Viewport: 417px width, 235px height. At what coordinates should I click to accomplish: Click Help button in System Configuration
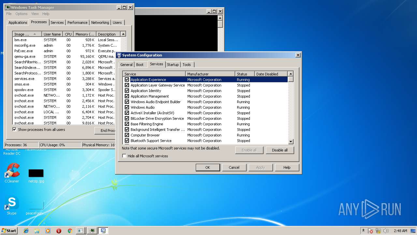point(287,167)
